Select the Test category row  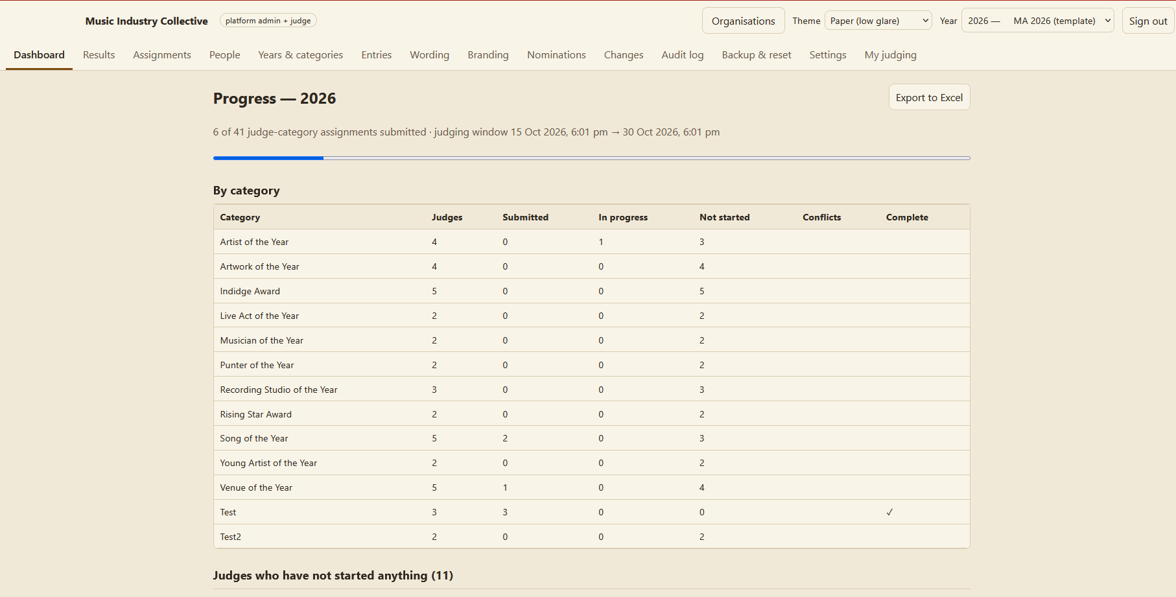(591, 512)
